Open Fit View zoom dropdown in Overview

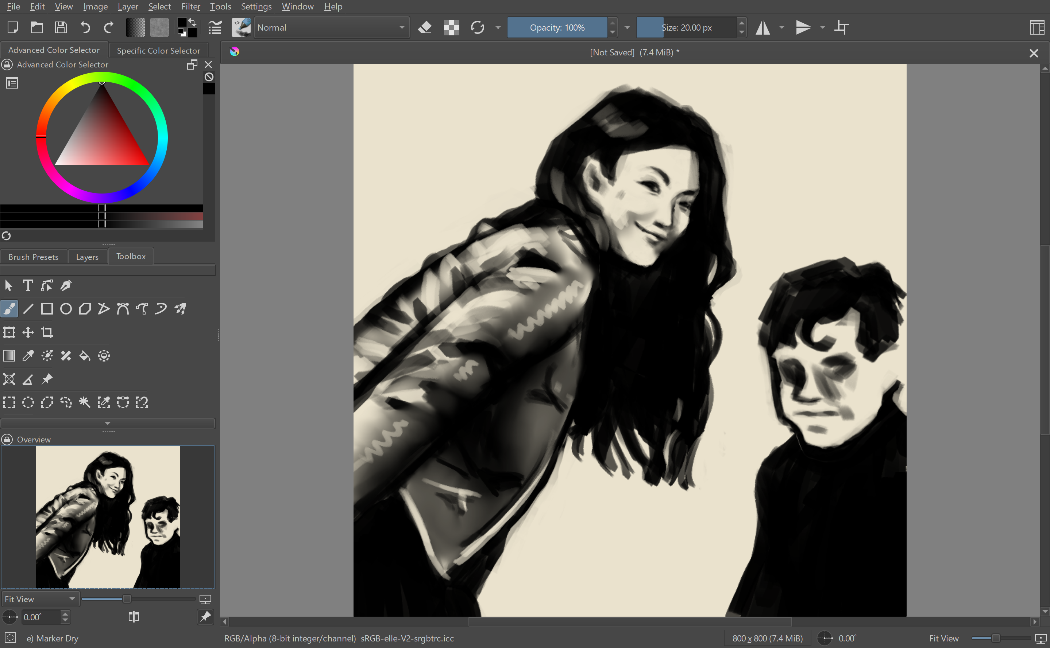pos(39,599)
